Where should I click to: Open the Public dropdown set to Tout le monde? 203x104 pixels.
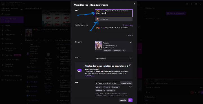114,58
